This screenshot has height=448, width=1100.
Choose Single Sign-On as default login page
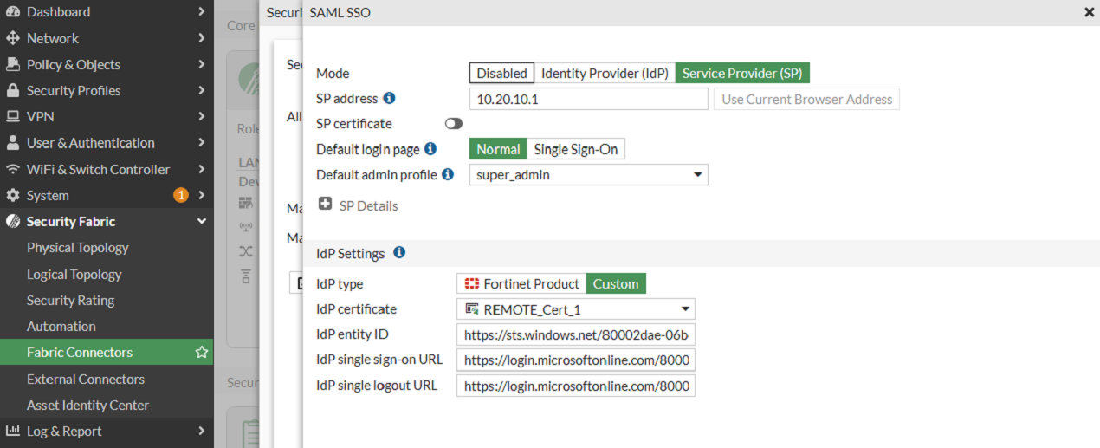pos(576,149)
